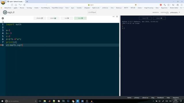The image size is (184, 103).
Task: Expand the philosophy user account dropdown
Action: pos(175,12)
